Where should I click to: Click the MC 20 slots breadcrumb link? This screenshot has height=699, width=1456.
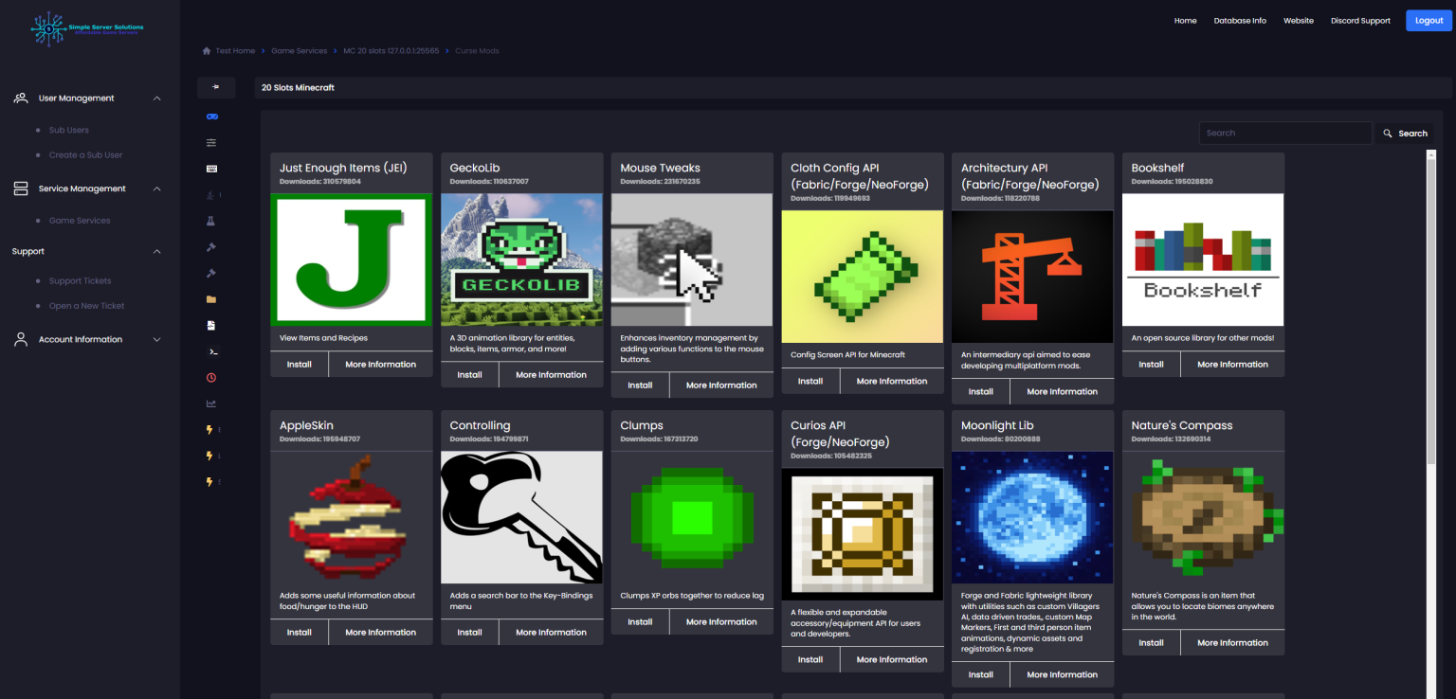[391, 51]
